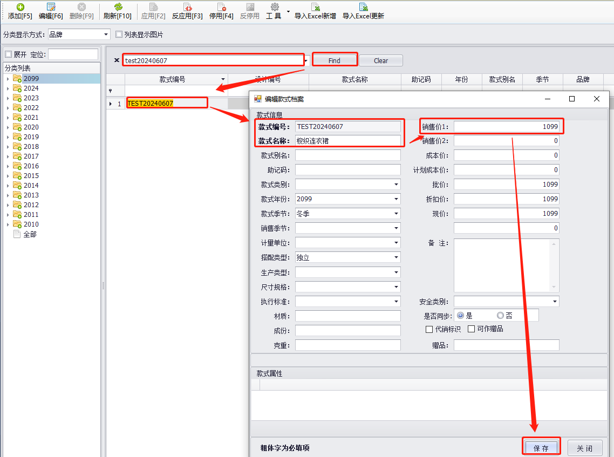614x457 pixels.
Task: Check the 代销标识 checkbox
Action: coord(429,329)
